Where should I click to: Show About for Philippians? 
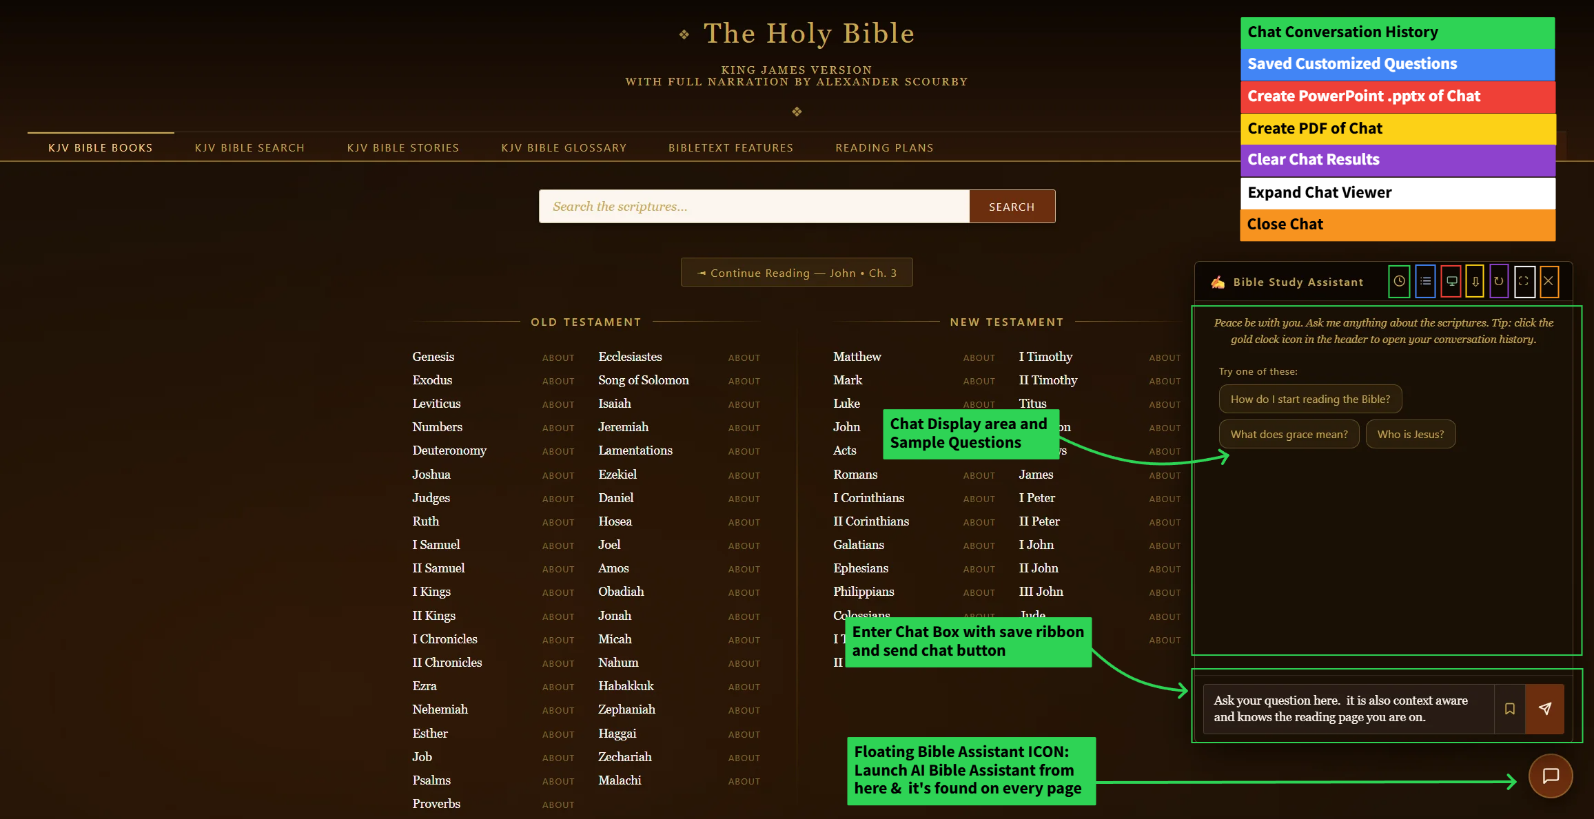979,592
